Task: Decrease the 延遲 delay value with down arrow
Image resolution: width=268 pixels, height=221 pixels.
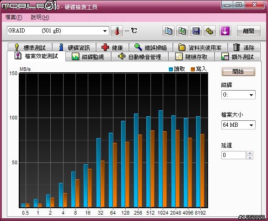Action: (x=250, y=157)
